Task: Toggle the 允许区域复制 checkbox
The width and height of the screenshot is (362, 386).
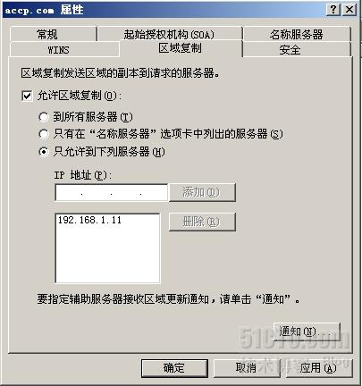Action: coord(27,96)
